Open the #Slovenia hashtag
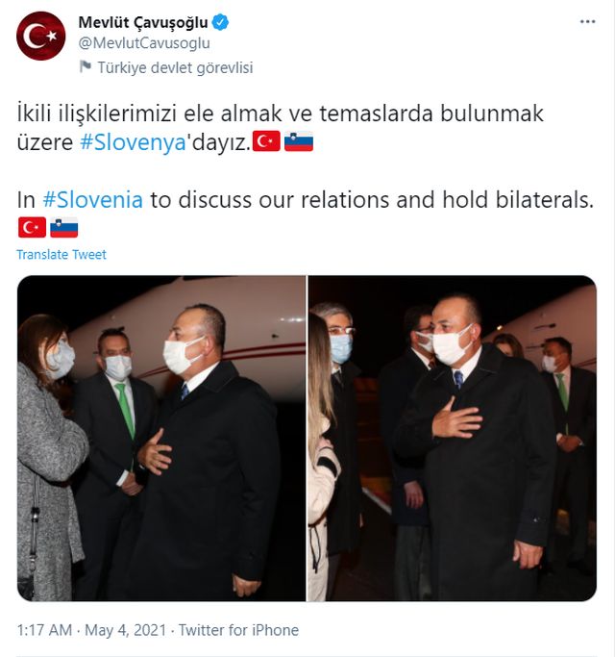Viewport: 615px width, 657px height. click(x=93, y=200)
